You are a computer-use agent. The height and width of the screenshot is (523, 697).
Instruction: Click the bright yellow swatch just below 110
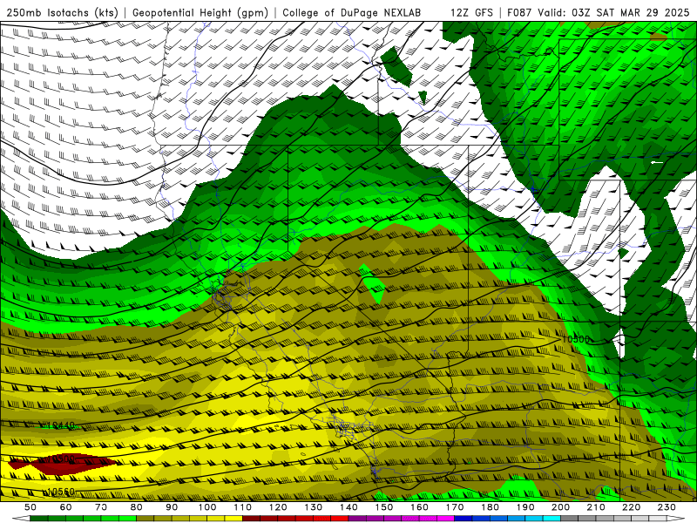[233, 519]
